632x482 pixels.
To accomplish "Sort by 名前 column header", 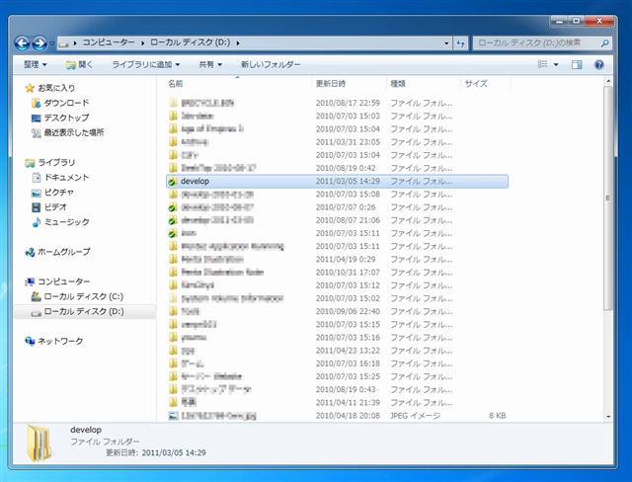I will 238,83.
